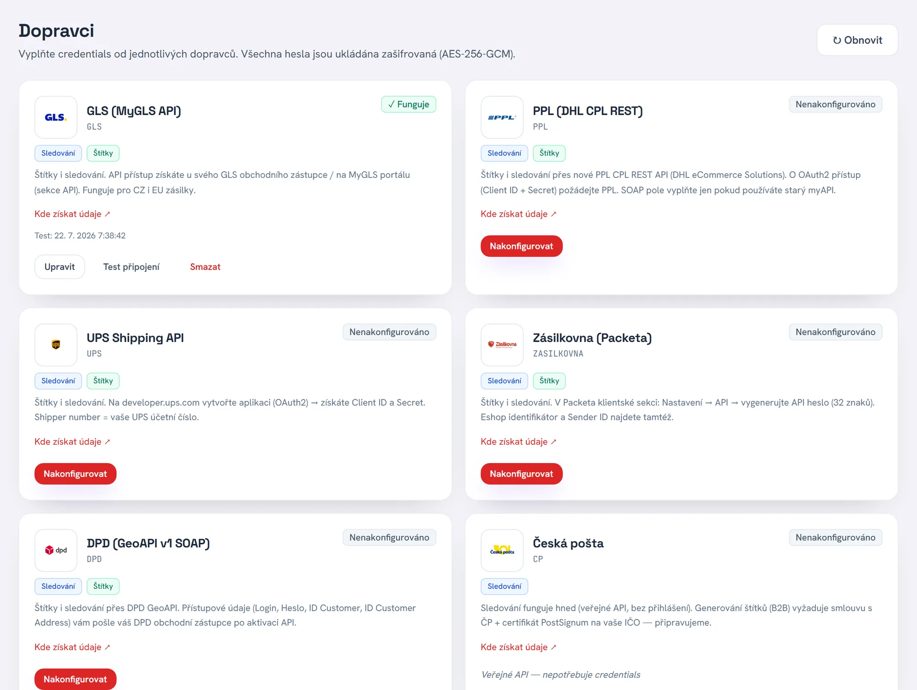Click the Štítky tag on Zásilkovna card
This screenshot has width=917, height=690.
(549, 381)
